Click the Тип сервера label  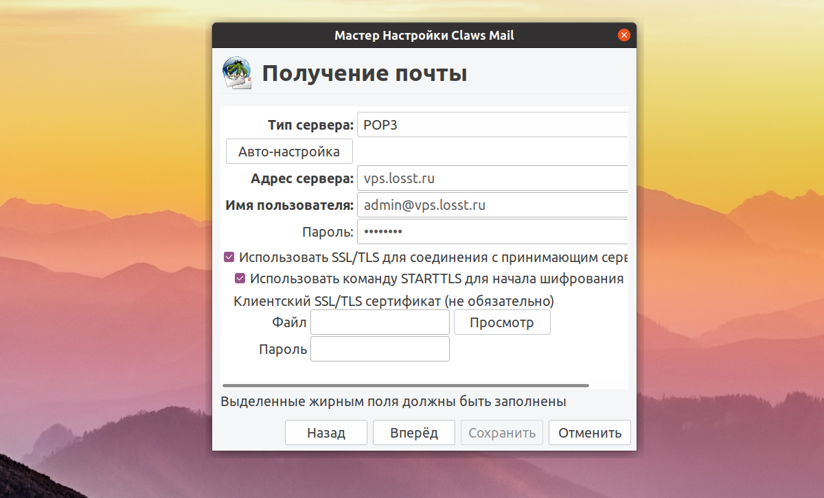click(x=310, y=125)
